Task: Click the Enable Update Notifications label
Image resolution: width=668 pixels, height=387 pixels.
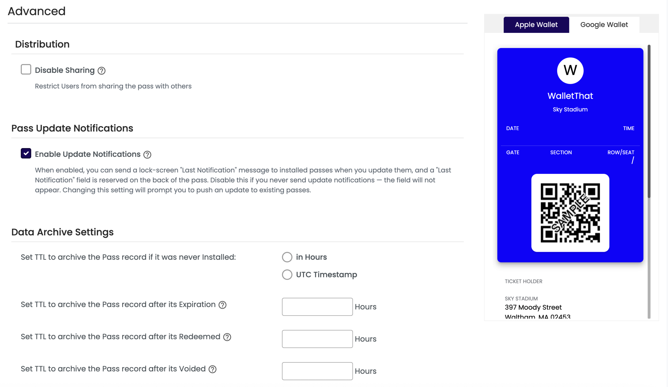Action: (88, 154)
